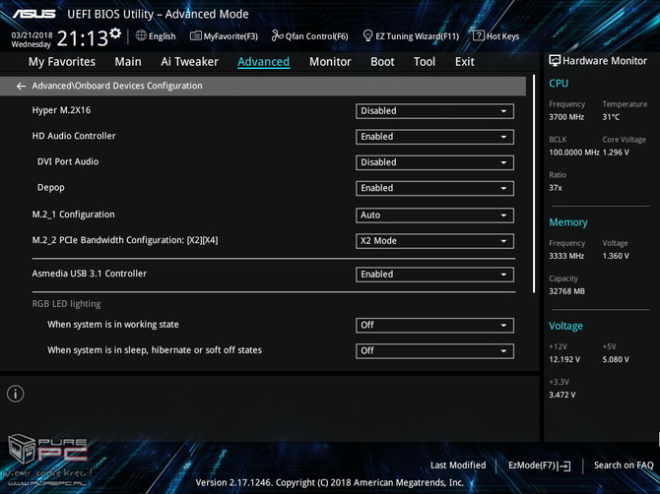Open the Ai Tweaker tab
660x494 pixels.
click(x=189, y=62)
